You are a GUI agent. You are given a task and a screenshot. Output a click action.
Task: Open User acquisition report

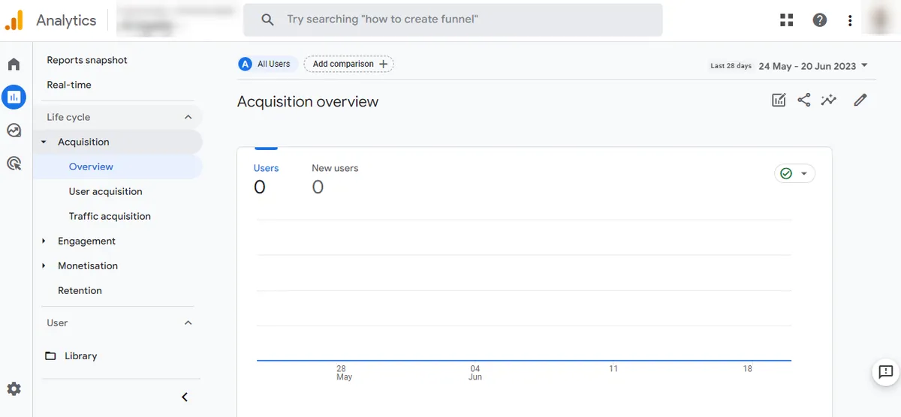[105, 191]
